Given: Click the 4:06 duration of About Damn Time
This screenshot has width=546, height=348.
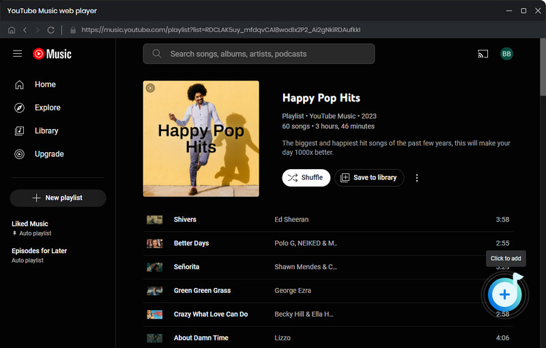Looking at the screenshot, I should click(502, 338).
